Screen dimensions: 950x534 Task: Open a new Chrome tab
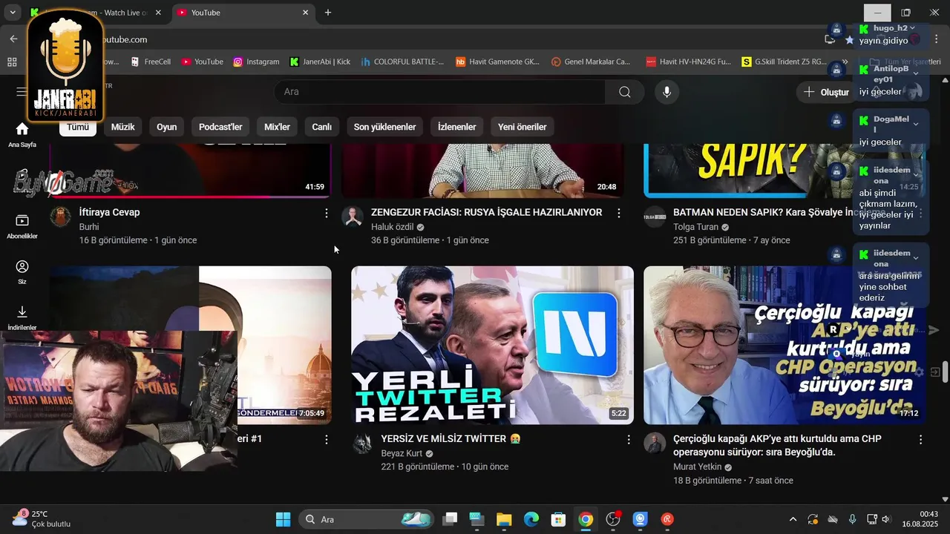click(x=328, y=13)
